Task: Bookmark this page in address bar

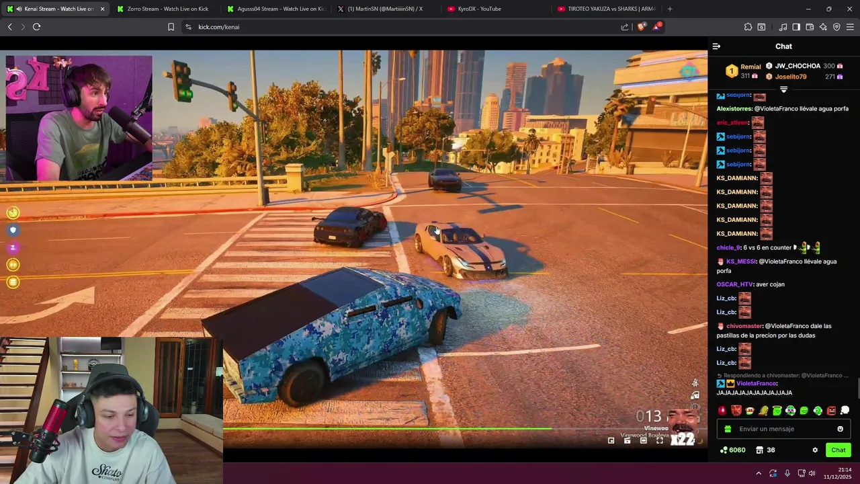Action: (171, 27)
